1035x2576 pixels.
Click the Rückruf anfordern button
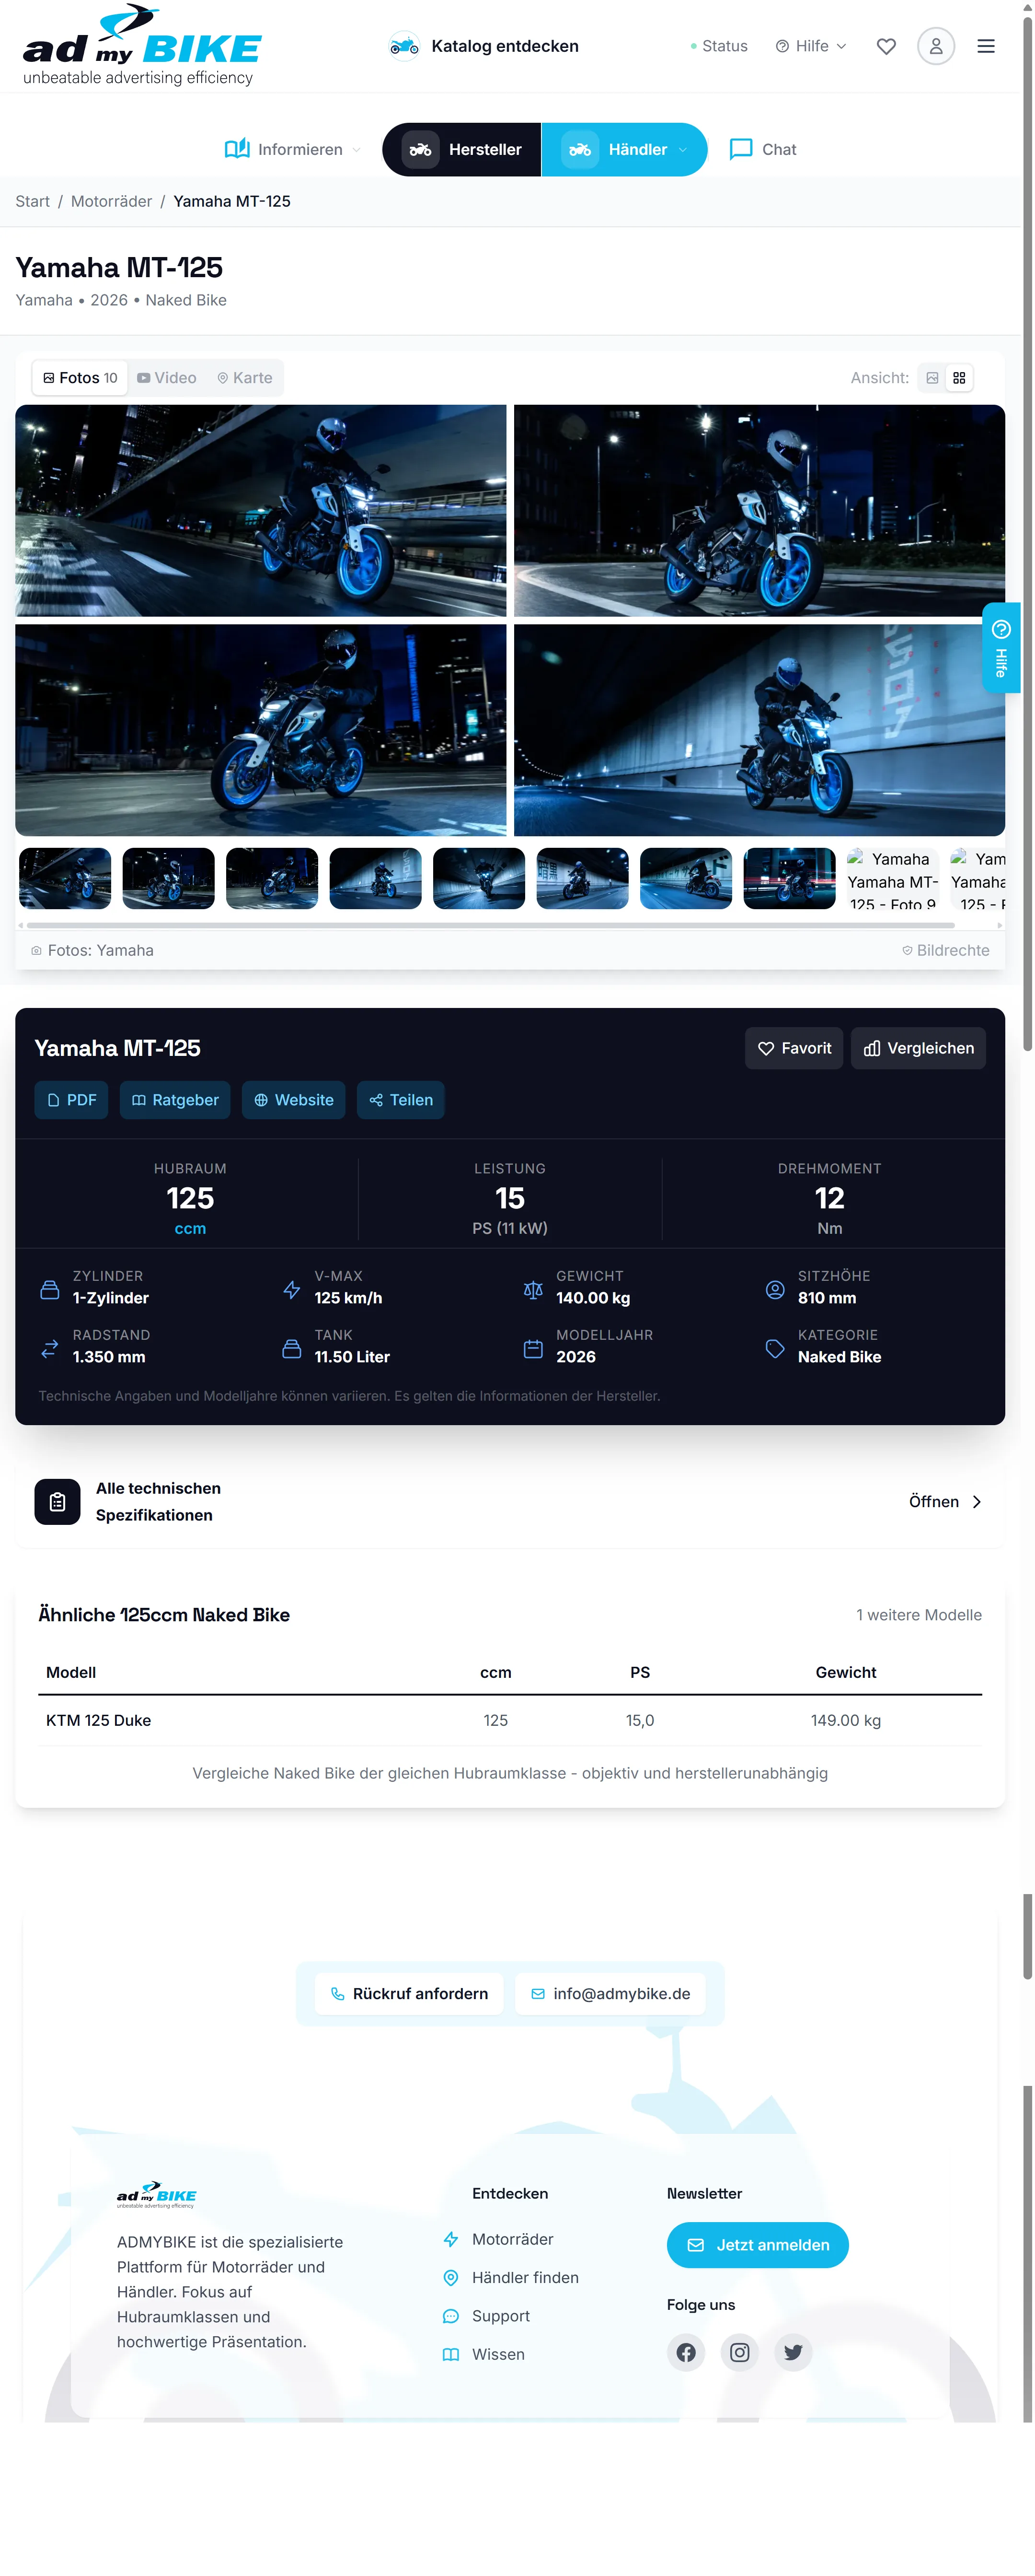[409, 1993]
